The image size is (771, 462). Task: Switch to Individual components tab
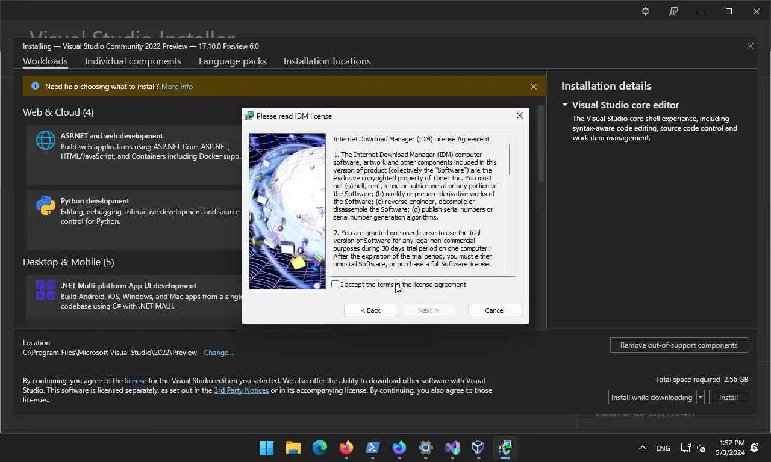pyautogui.click(x=133, y=61)
